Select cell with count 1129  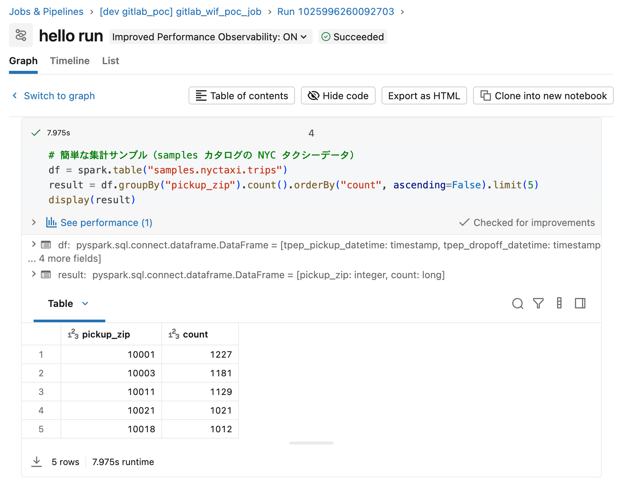pos(200,392)
